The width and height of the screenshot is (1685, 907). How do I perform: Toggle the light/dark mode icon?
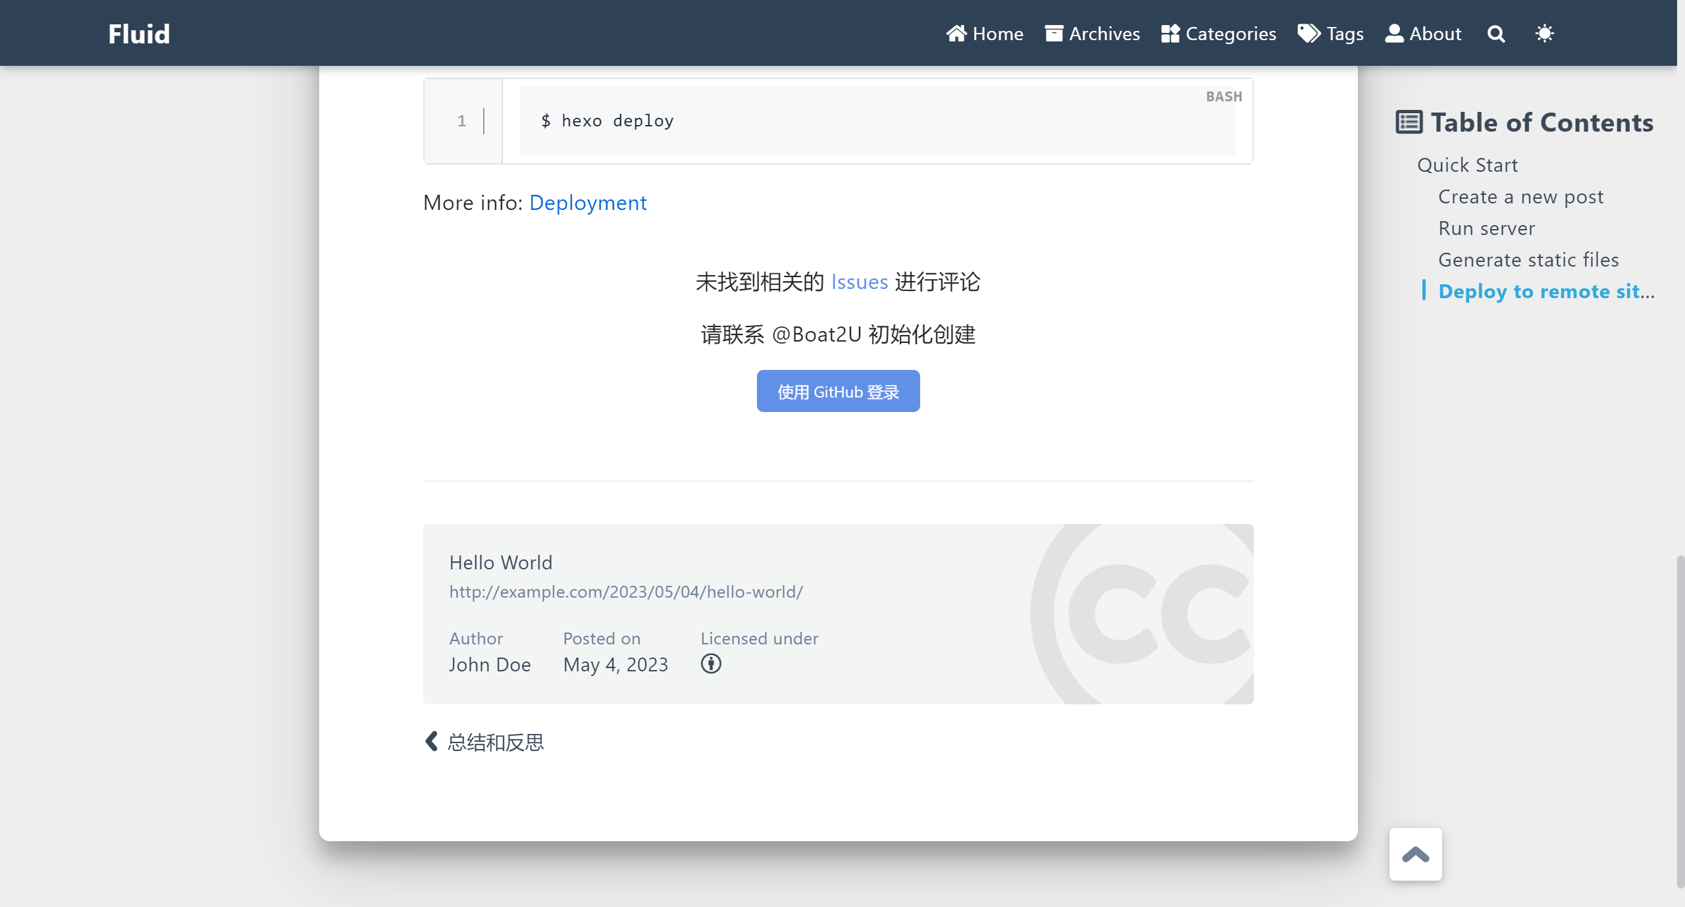click(1544, 34)
